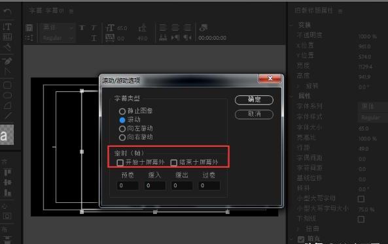This screenshot has width=388, height=244.
Task: Click the 不透明度 value 100.0 %
Action: point(368,37)
